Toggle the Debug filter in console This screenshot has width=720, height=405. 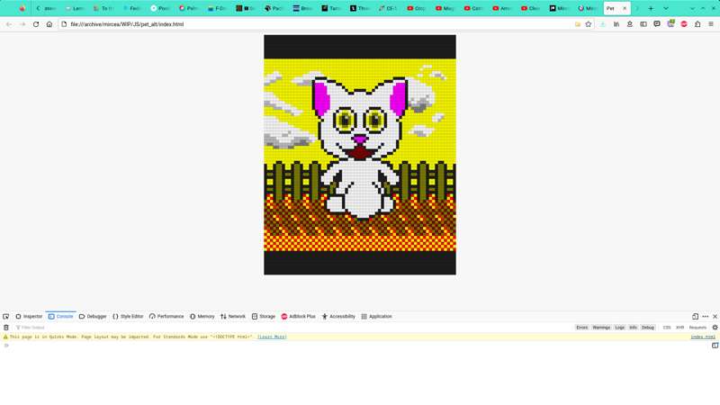point(648,328)
